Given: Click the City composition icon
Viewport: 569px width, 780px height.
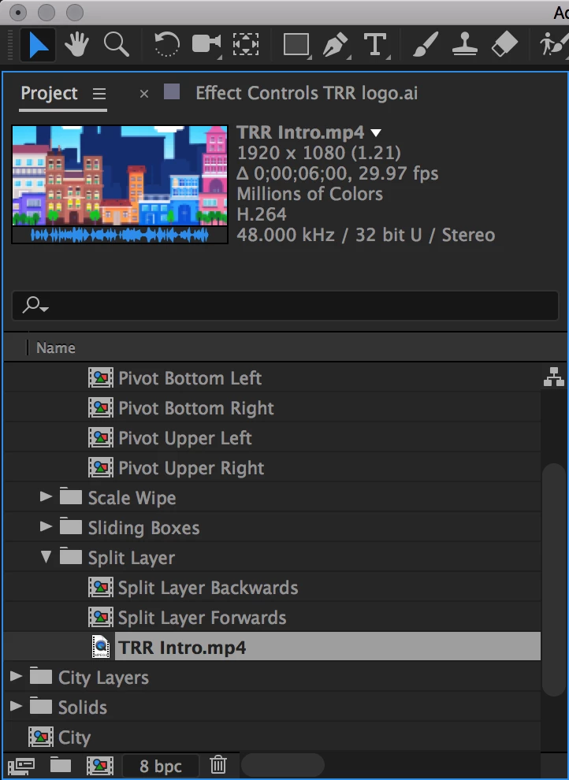Looking at the screenshot, I should (x=41, y=737).
